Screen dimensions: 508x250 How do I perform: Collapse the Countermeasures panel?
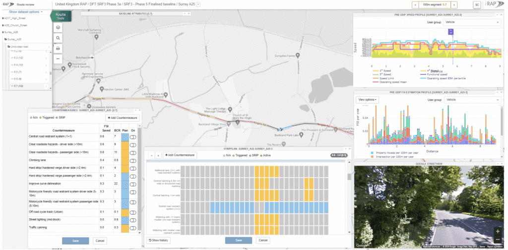[x=135, y=111]
